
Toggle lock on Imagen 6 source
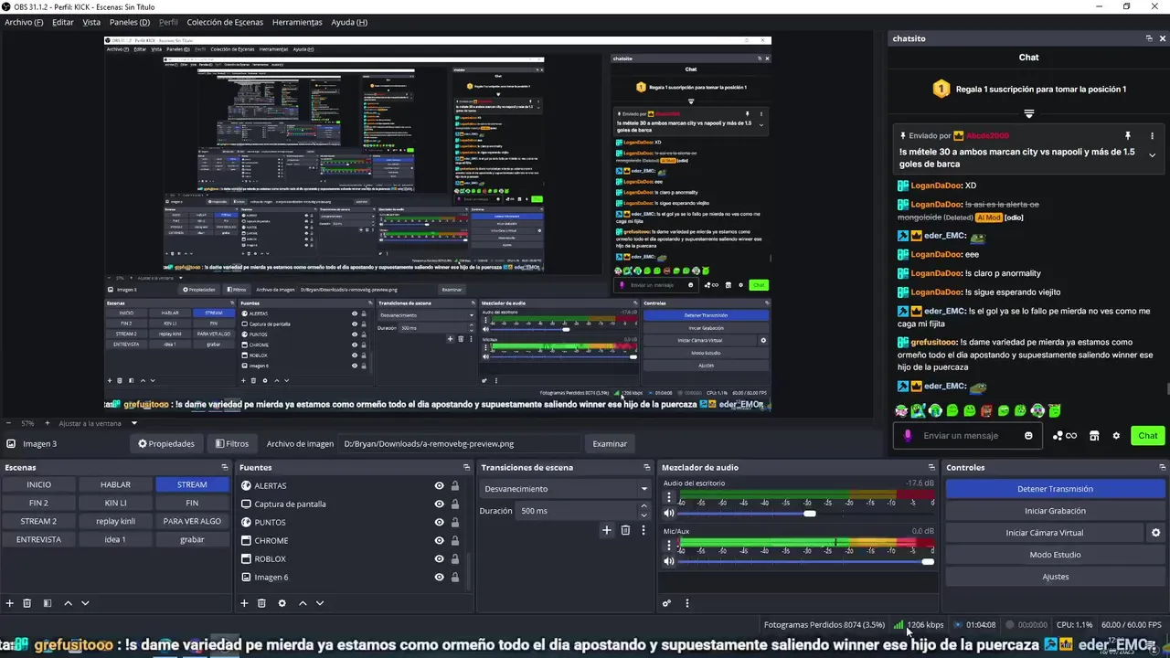455,578
